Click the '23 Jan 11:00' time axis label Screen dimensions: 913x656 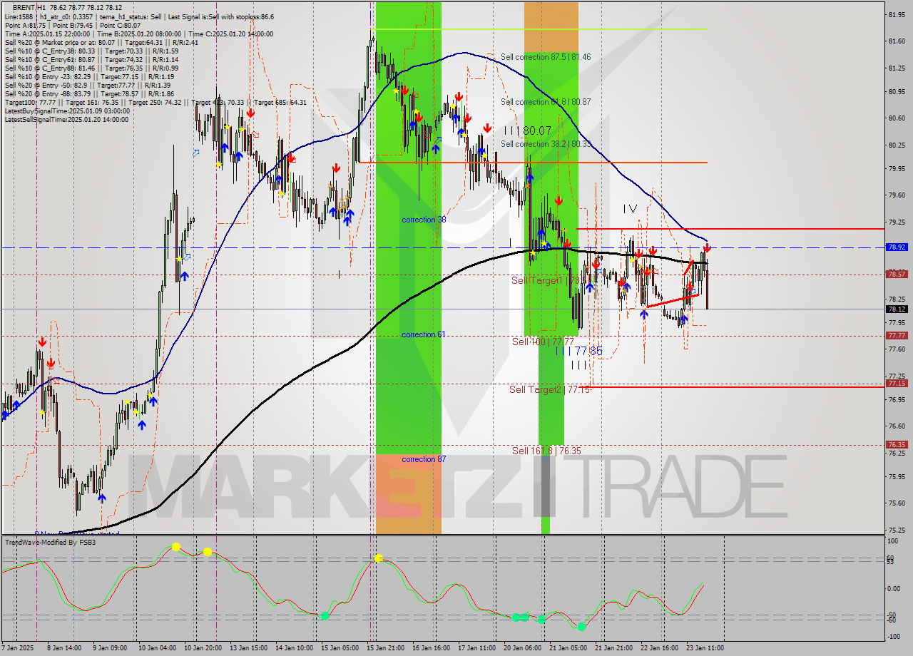pos(705,648)
